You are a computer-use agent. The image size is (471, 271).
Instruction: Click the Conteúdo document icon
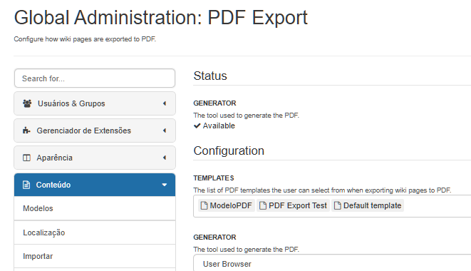(26, 185)
